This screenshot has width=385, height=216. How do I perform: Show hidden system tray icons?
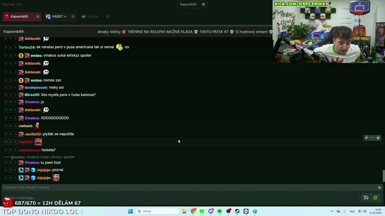pos(332,211)
